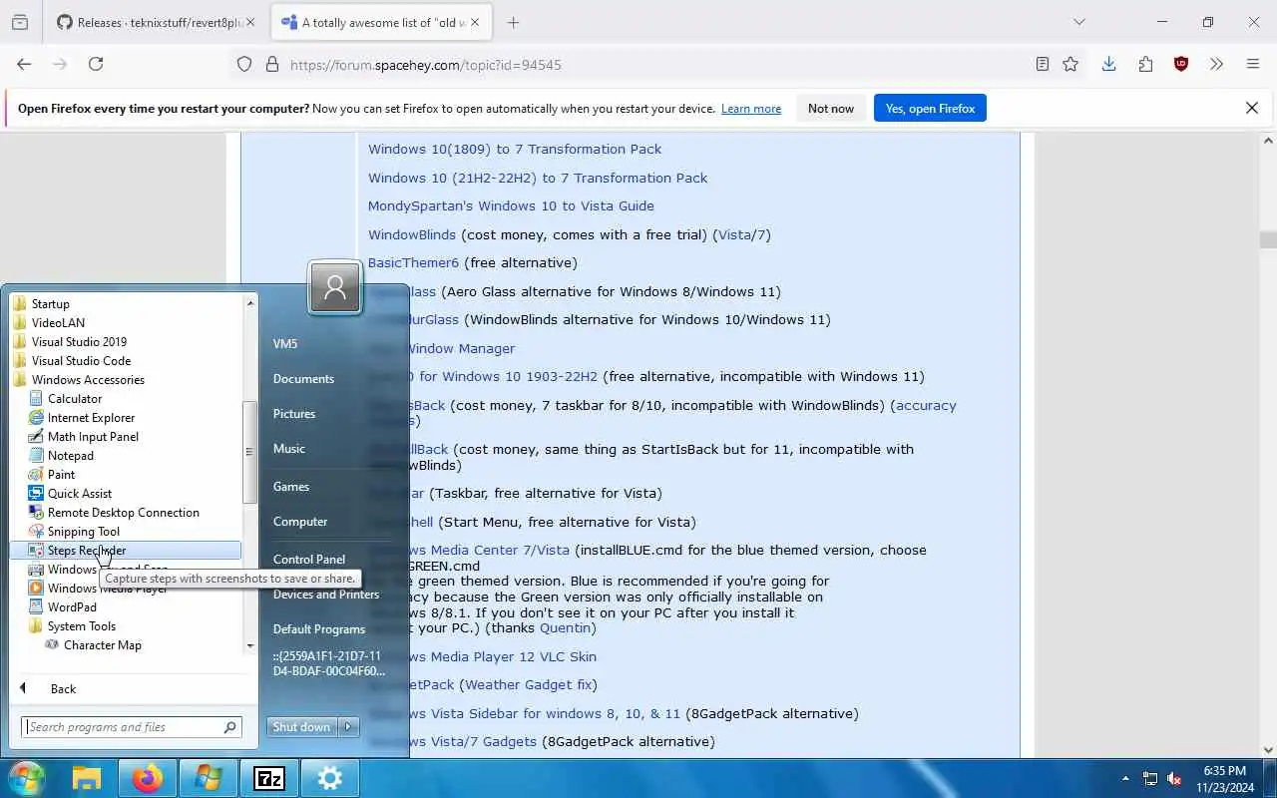Dismiss with the 'Not now' button
Viewport: 1277px width, 798px height.
pos(831,108)
